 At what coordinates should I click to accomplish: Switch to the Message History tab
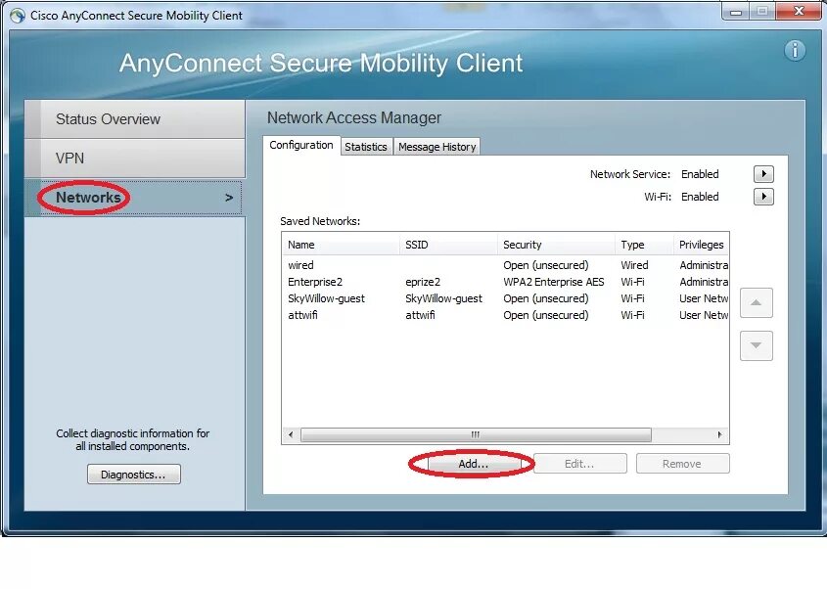click(437, 147)
